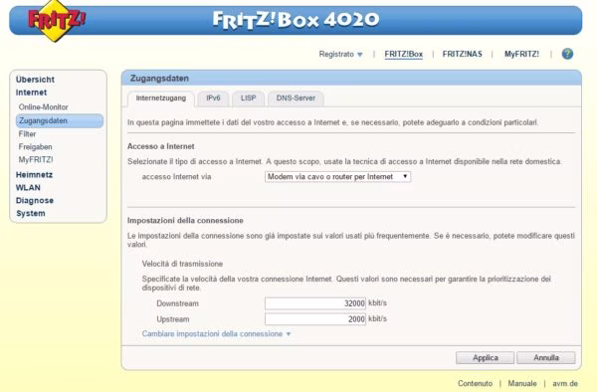The width and height of the screenshot is (597, 392).
Task: Expand the Registrato dropdown menu
Action: (x=340, y=54)
